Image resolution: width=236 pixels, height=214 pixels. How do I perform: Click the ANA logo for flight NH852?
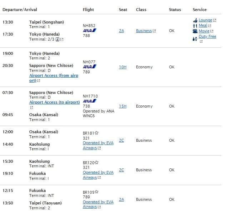click(89, 31)
